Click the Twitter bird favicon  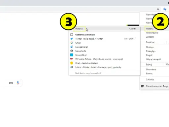pyautogui.click(x=72, y=39)
